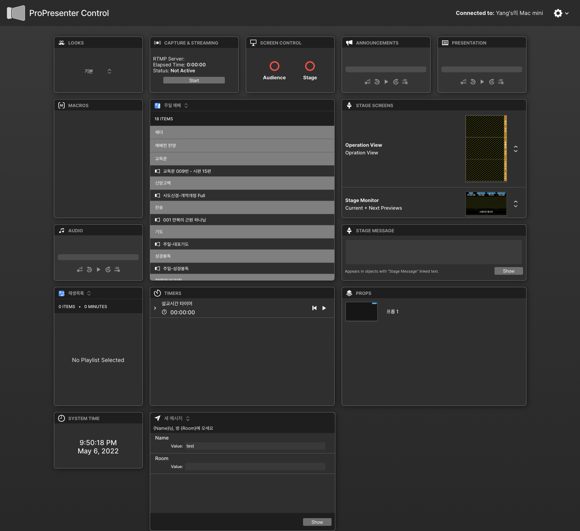Select the 예배전 찬양 playlist header

(x=242, y=145)
